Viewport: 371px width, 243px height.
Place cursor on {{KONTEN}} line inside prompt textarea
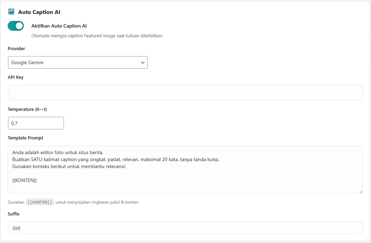[24, 180]
